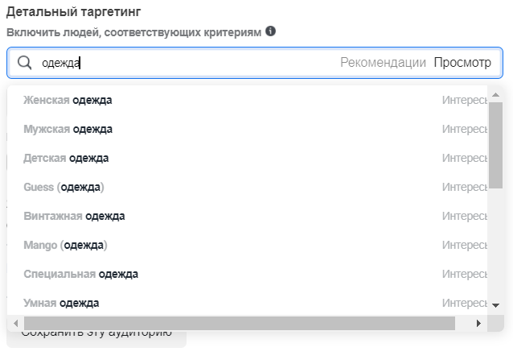Click the info icon beside inclusion criteria
513x364 pixels.
coord(270,31)
